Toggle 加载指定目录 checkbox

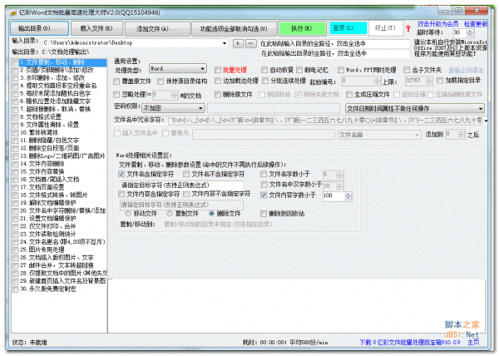[440, 81]
